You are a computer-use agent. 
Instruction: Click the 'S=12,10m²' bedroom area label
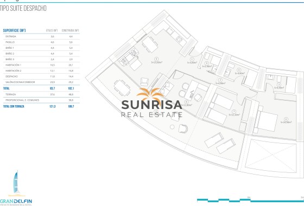pyautogui.click(x=235, y=115)
